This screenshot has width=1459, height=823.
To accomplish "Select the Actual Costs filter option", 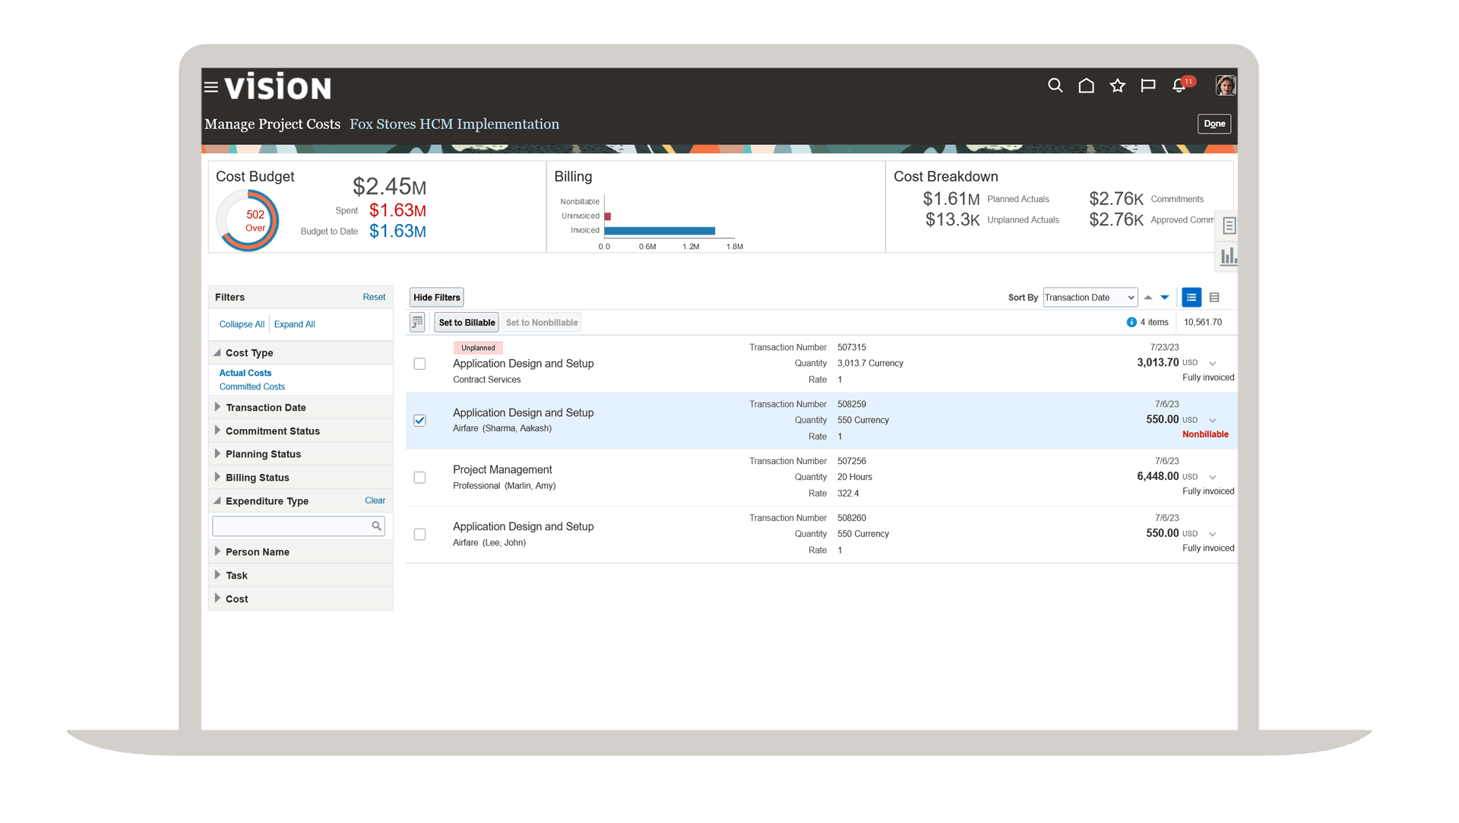I will pyautogui.click(x=245, y=373).
